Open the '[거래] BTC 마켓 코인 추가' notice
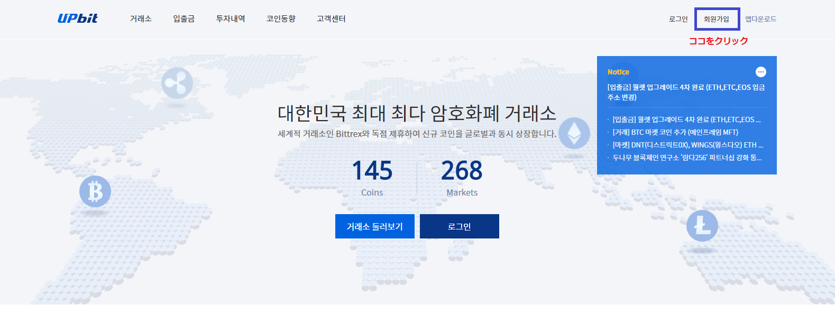The width and height of the screenshot is (835, 322). point(675,132)
